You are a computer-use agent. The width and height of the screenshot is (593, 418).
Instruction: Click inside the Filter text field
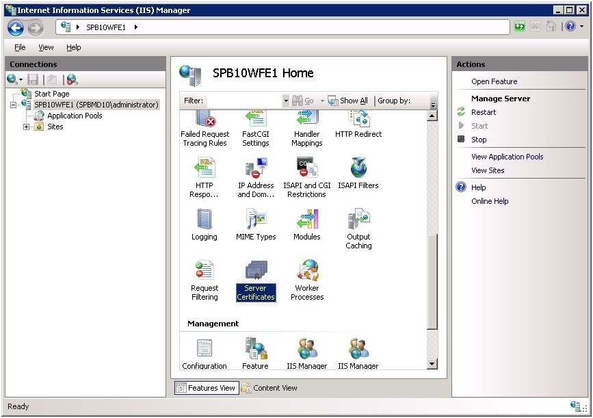tap(245, 101)
